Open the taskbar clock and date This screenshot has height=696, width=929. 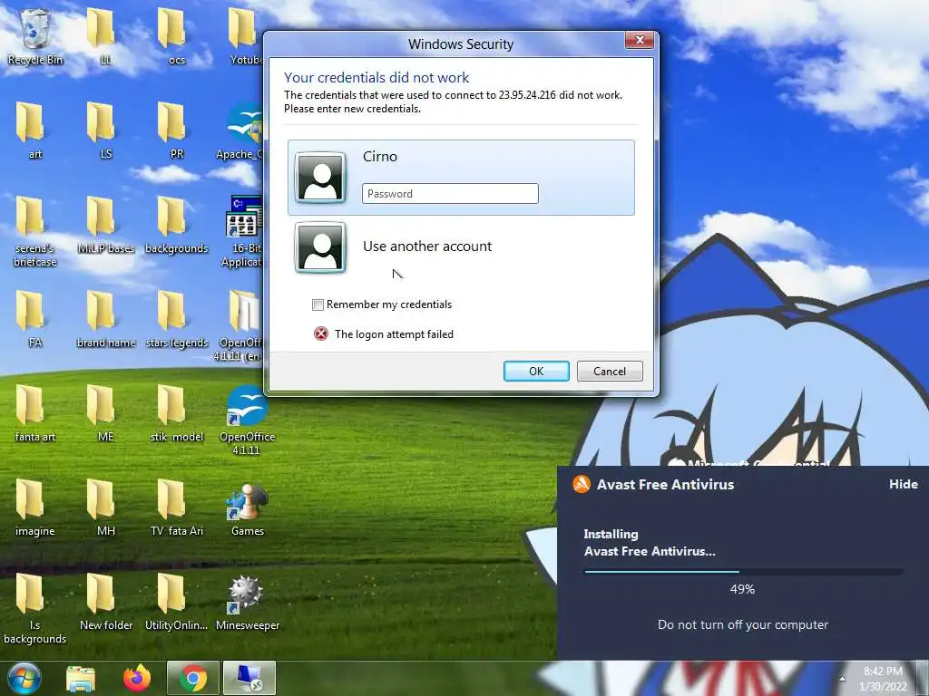coord(883,679)
